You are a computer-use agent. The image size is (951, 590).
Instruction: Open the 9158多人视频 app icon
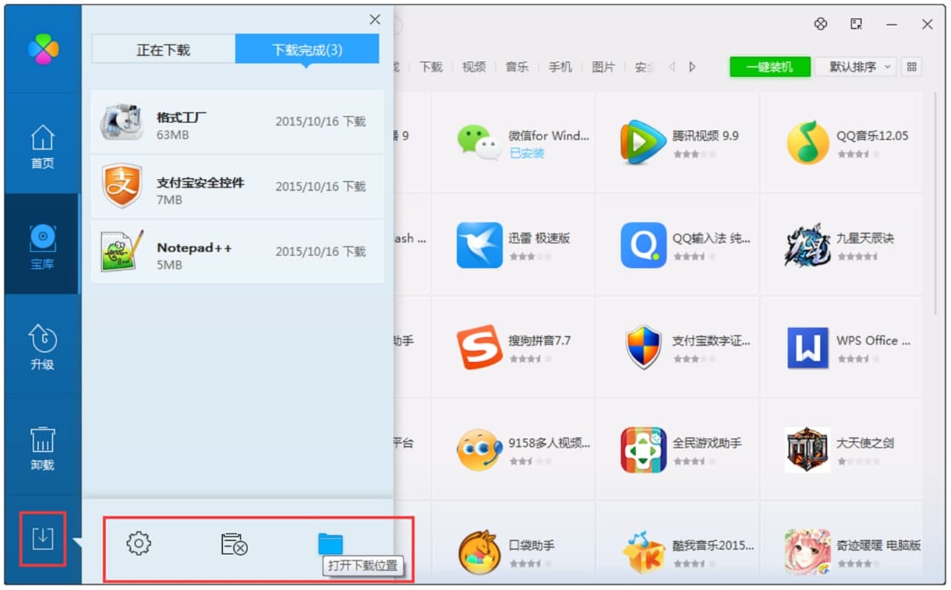pos(479,449)
